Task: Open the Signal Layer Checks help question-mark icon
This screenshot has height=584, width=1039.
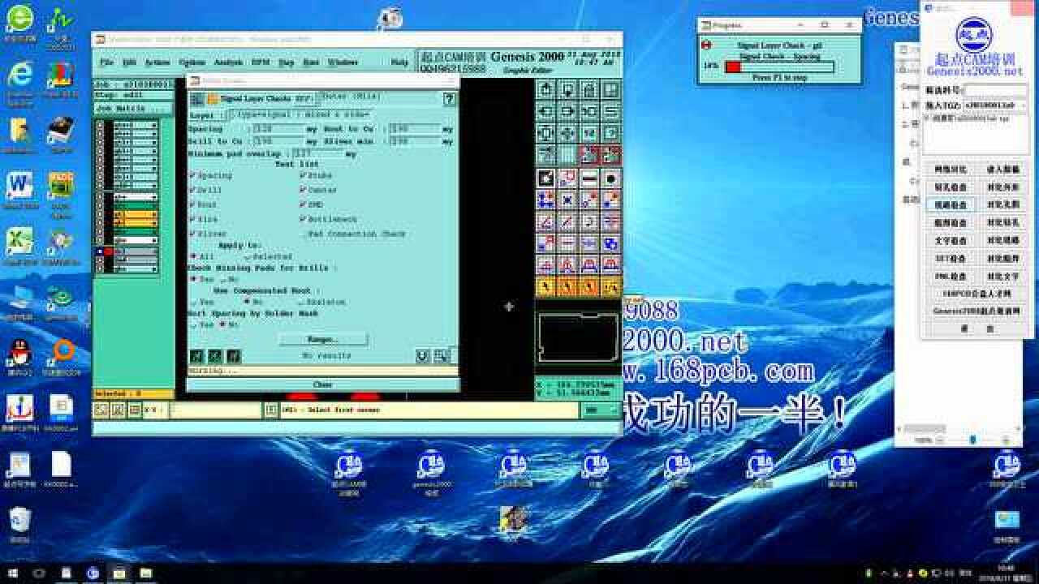Action: (447, 99)
